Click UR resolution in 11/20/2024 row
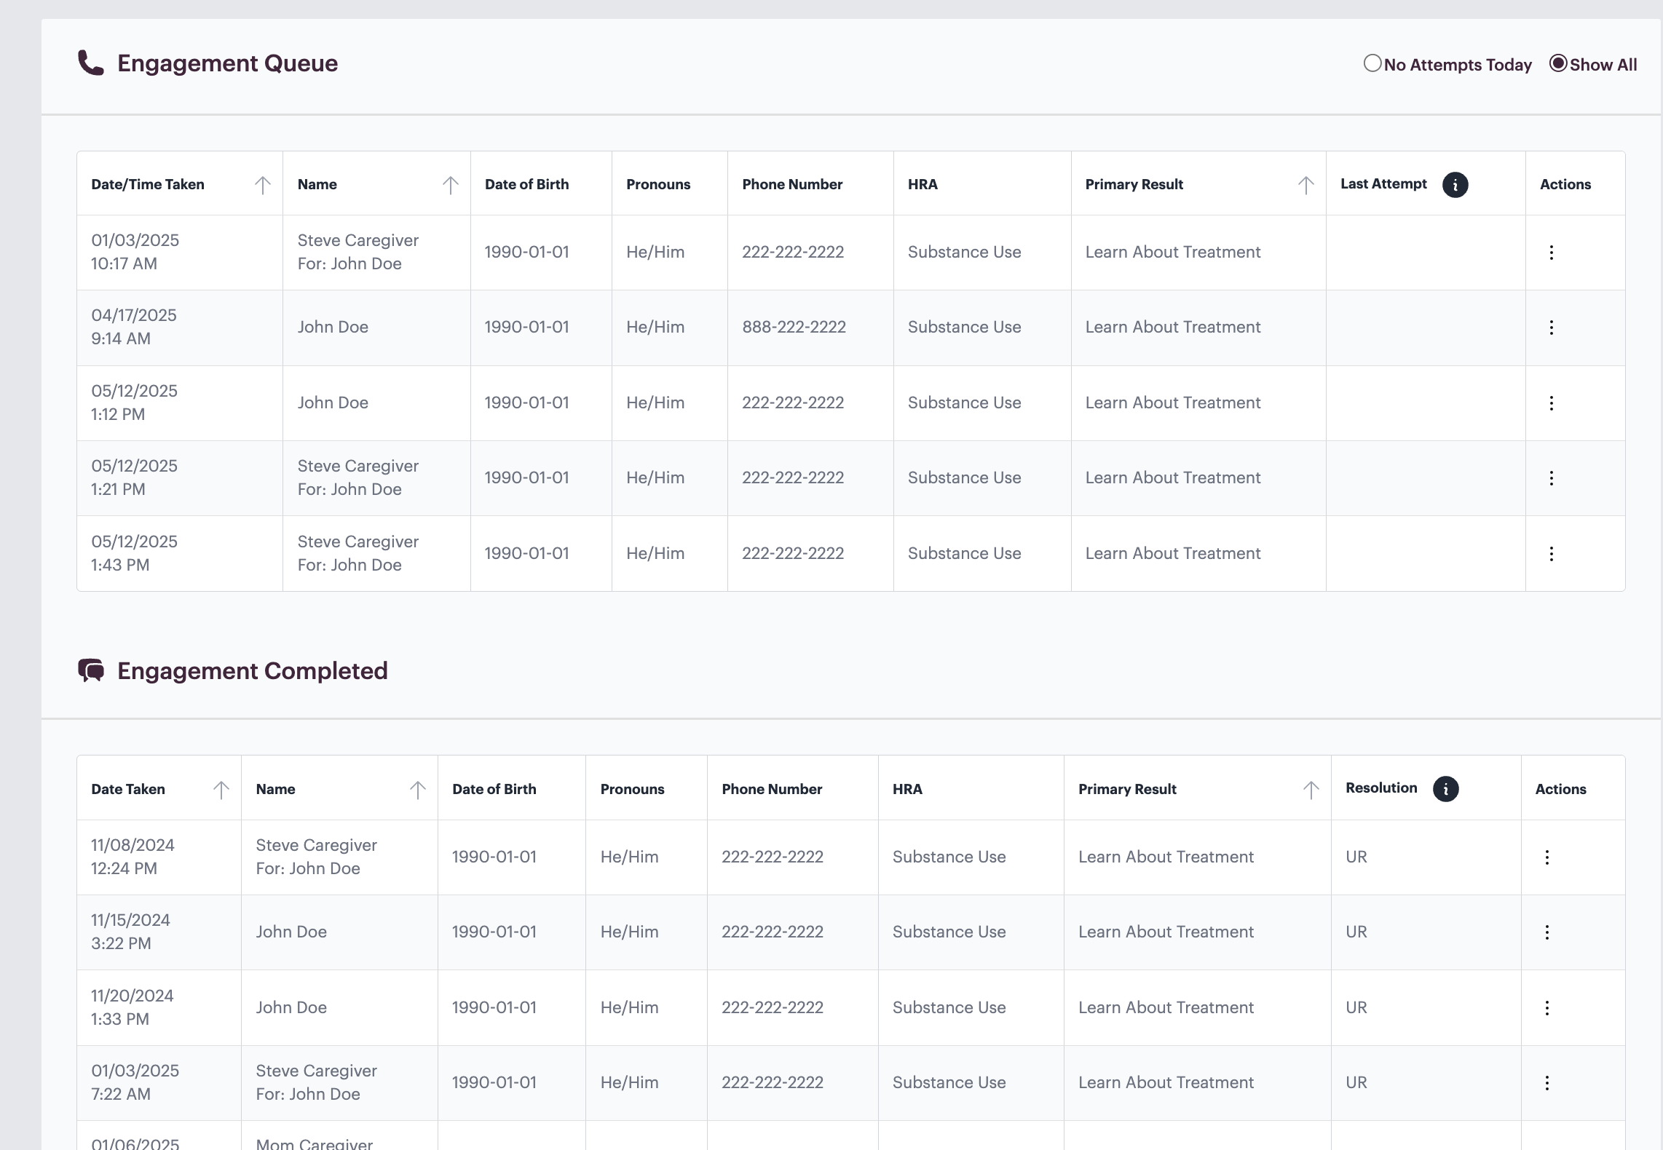1663x1150 pixels. click(1356, 1008)
